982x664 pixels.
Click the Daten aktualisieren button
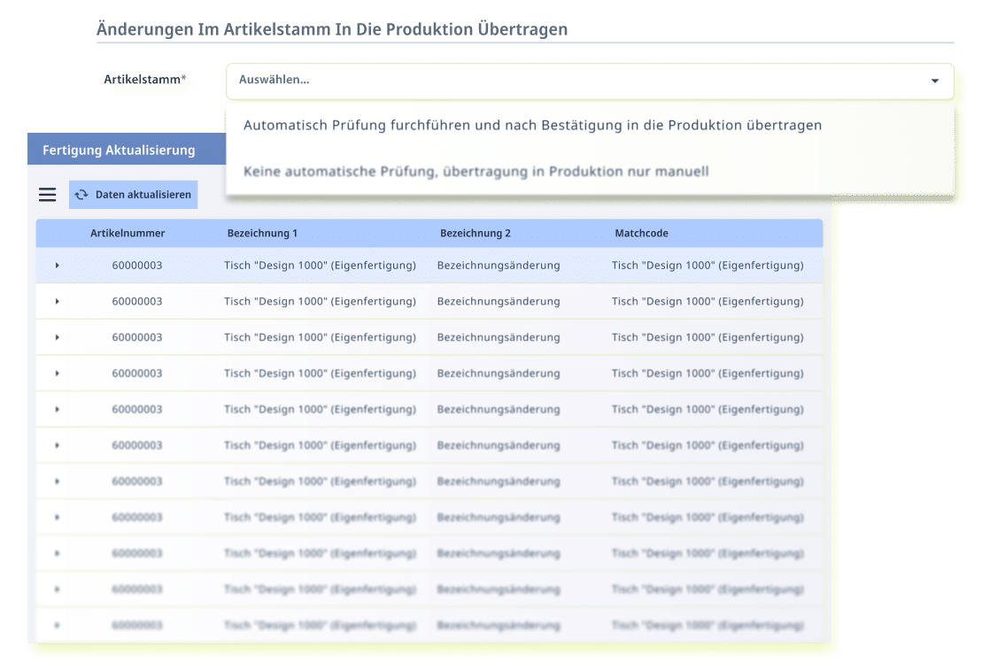pos(133,195)
